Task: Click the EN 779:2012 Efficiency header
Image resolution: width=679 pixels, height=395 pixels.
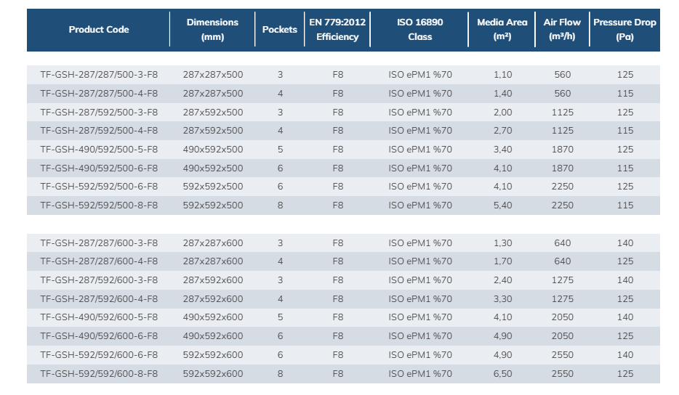Action: (x=337, y=30)
